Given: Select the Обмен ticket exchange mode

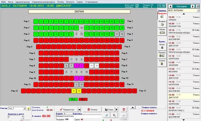Looking at the screenshot, I should point(162,31).
